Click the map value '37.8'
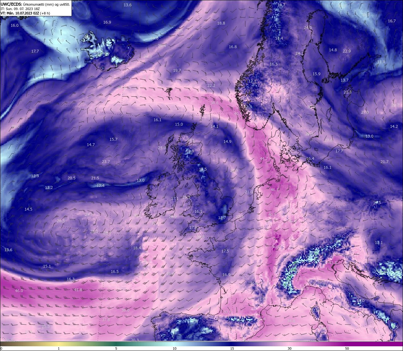The image size is (403, 351). 106,320
